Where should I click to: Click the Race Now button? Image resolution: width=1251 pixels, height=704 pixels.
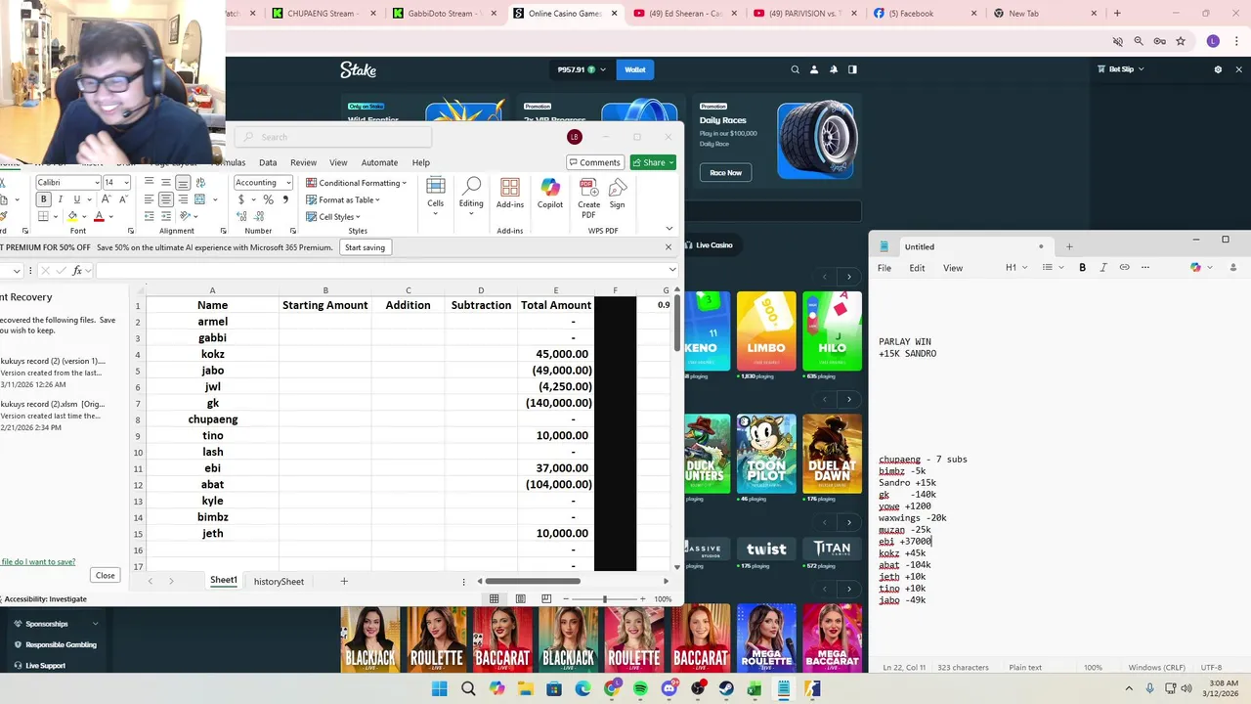click(x=725, y=172)
